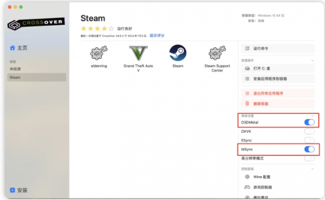Click the empty fifth rating star

coord(111,29)
